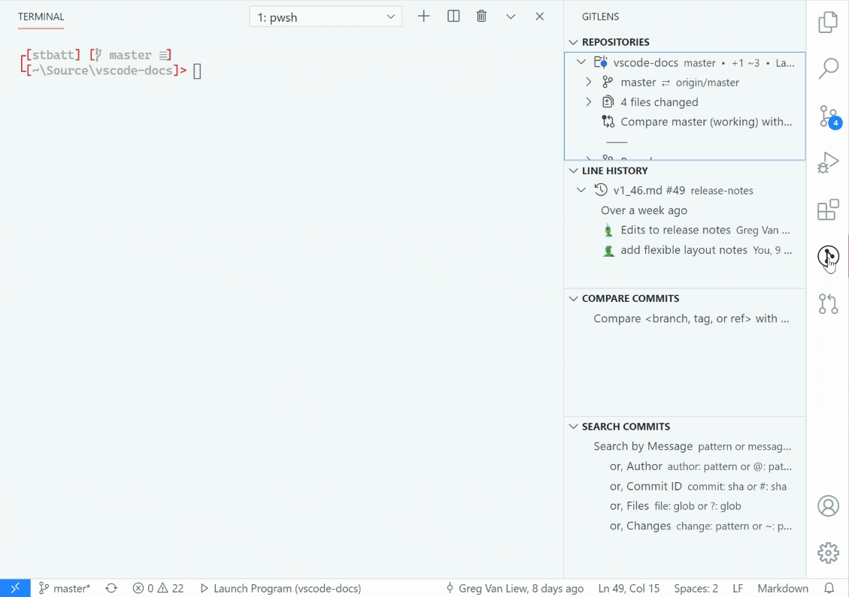This screenshot has height=597, width=849.
Task: Open the Run and Debug view
Action: coord(828,162)
